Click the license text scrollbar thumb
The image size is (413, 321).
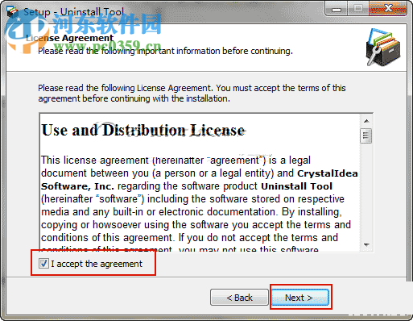(366, 135)
